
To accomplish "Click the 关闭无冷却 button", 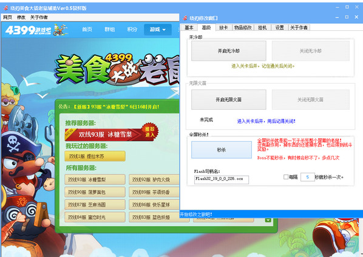I will click(x=310, y=51).
